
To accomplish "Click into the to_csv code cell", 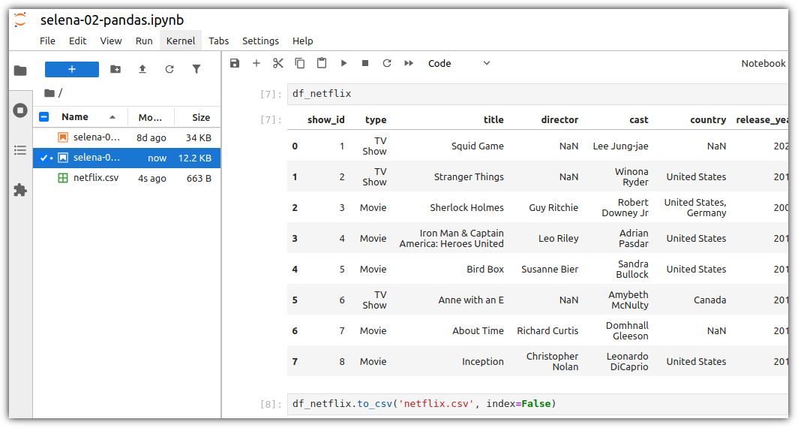I will click(538, 404).
